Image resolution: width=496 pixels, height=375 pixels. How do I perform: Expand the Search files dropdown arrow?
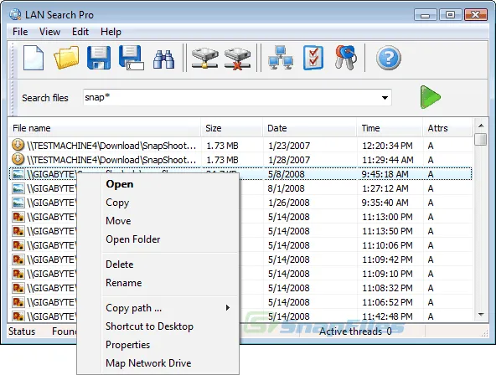385,98
